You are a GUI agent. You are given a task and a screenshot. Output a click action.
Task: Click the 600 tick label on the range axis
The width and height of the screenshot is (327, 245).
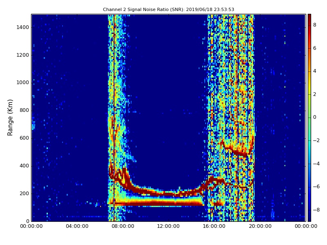pos(24,138)
